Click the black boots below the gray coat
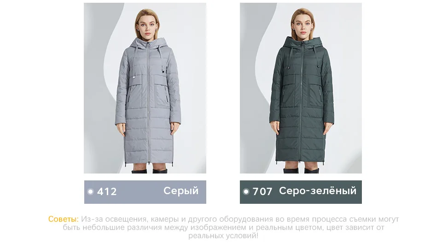442x252 pixels. click(149, 170)
